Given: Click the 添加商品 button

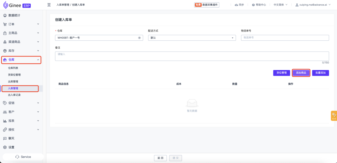Looking at the screenshot, I should (301, 73).
